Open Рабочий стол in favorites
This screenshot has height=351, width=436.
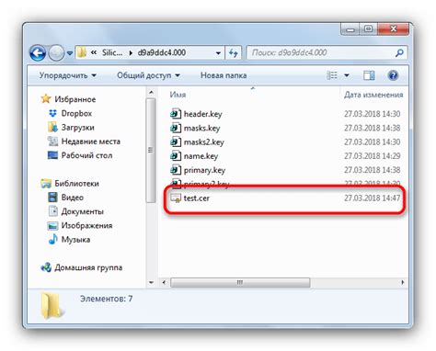click(x=86, y=155)
